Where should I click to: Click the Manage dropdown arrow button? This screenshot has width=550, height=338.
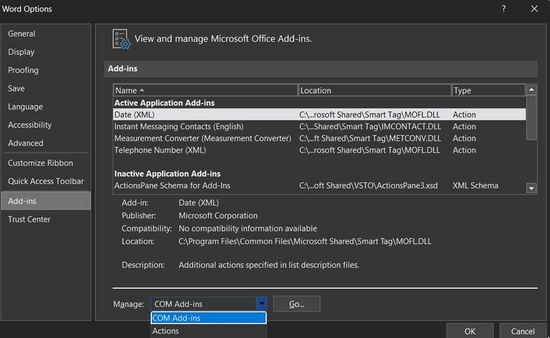(x=262, y=304)
